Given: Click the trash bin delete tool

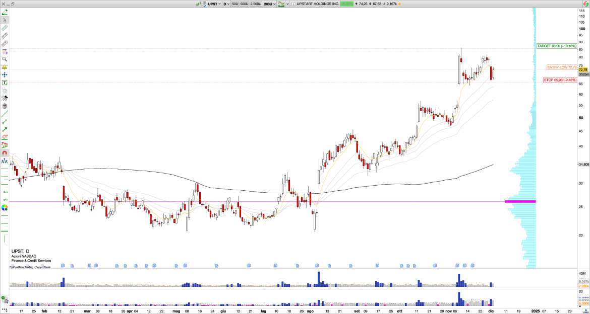Looking at the screenshot, I should point(5,106).
